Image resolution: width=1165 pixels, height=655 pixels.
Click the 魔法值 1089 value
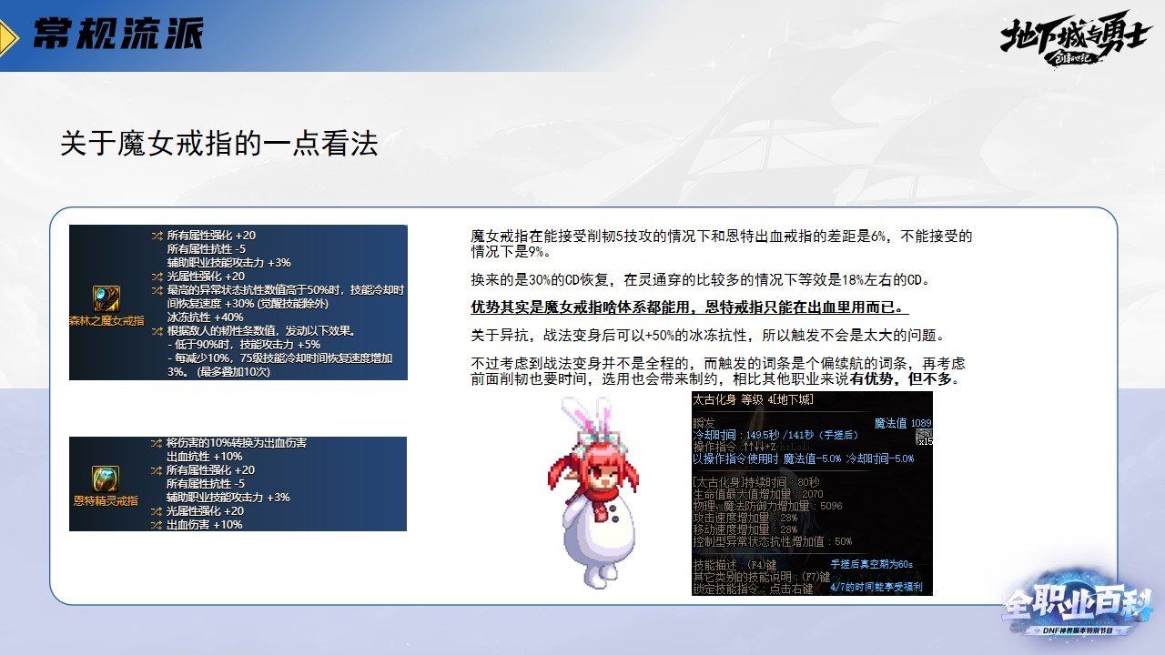click(903, 423)
